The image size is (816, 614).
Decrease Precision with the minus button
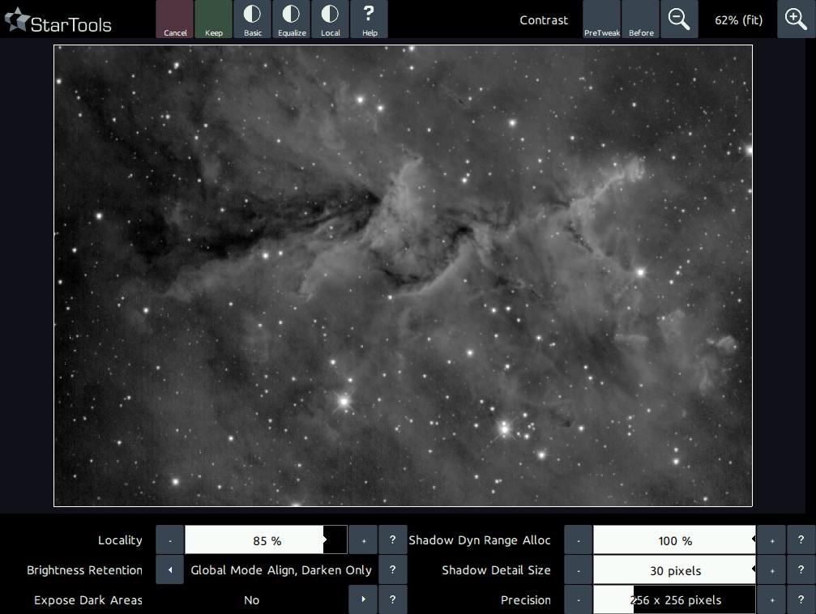(x=579, y=600)
